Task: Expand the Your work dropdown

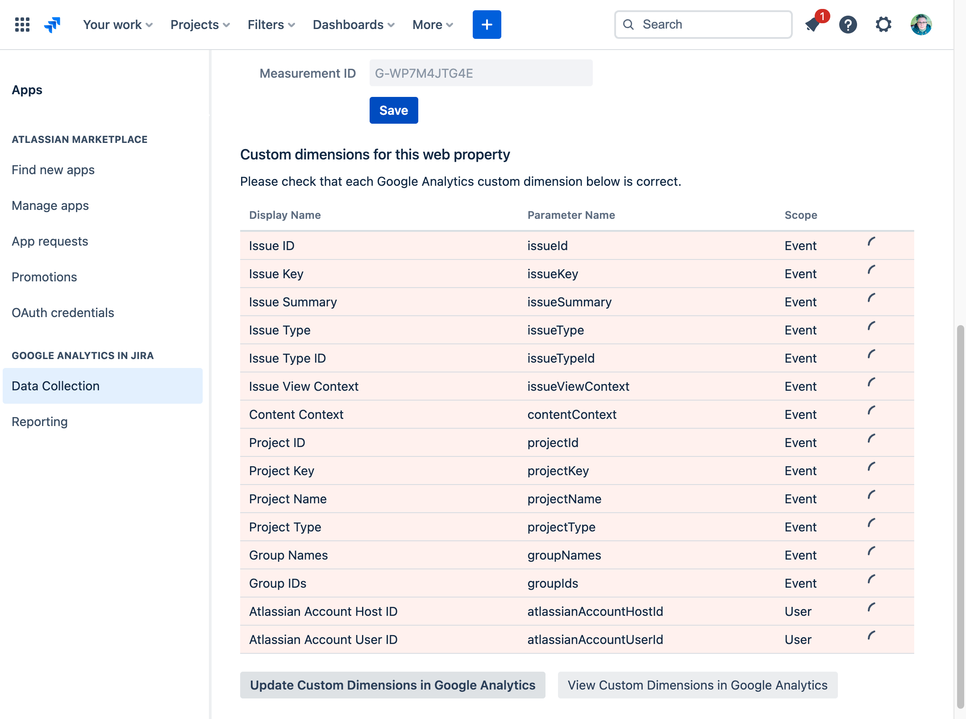Action: pyautogui.click(x=118, y=25)
